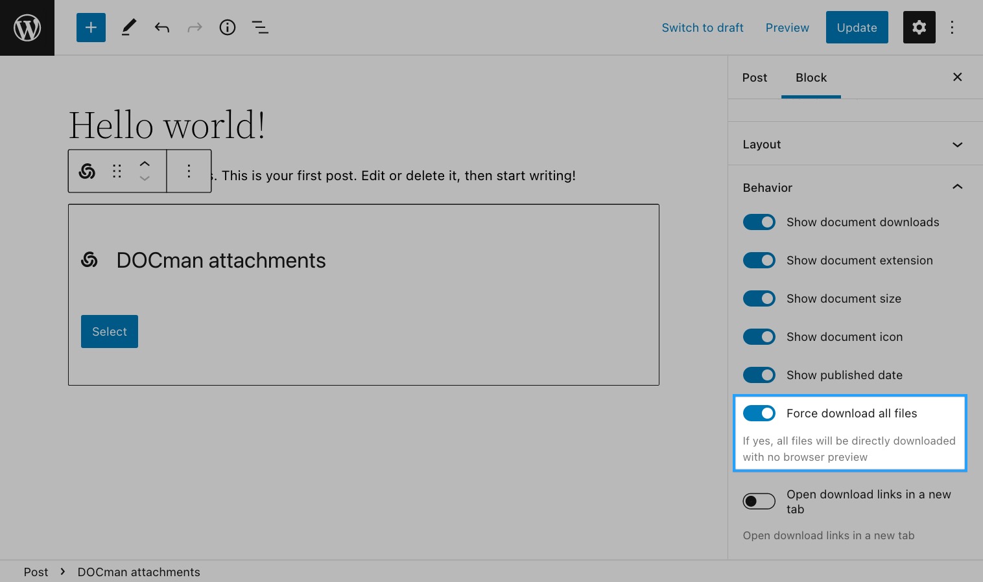
Task: Click the Switch to draft link
Action: (x=702, y=28)
